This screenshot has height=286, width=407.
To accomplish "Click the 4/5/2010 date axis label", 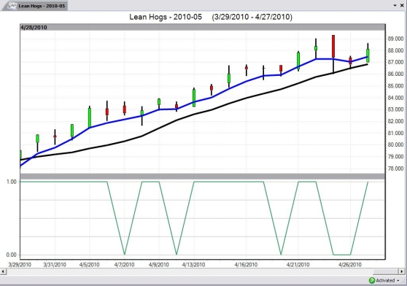I will coord(90,265).
